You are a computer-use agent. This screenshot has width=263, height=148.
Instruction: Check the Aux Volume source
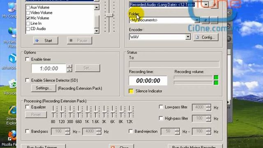[28, 7]
